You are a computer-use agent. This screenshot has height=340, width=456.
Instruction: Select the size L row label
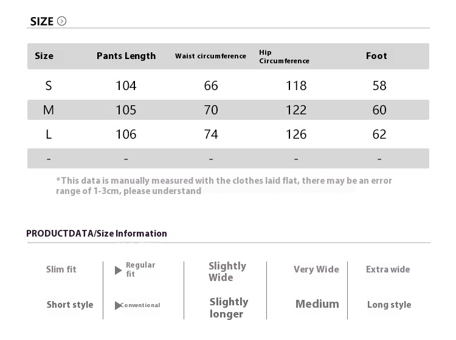49,134
